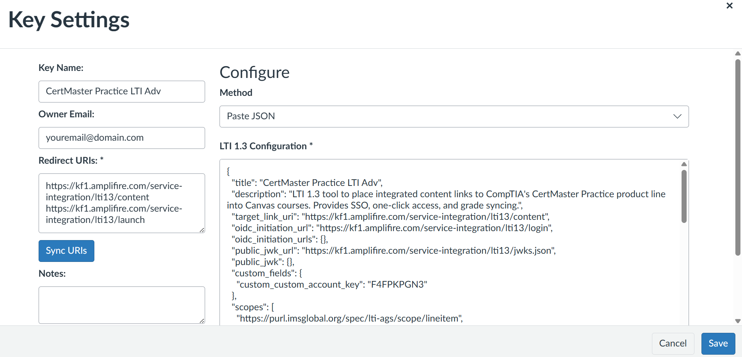Click the "scopes" line in JSON
This screenshot has width=742, height=357.
tap(253, 307)
